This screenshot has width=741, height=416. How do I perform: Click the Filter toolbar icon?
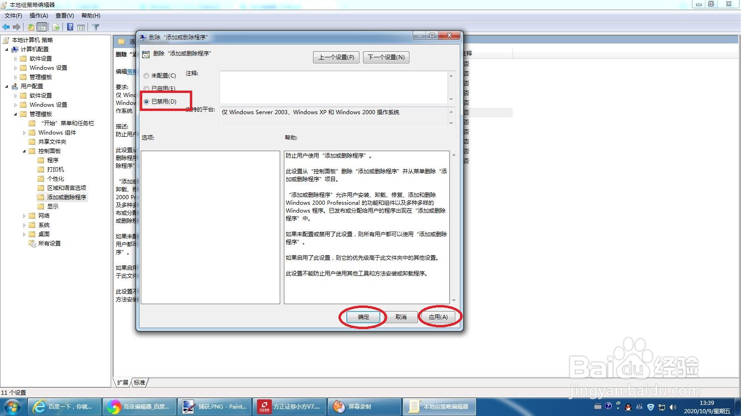(95, 27)
